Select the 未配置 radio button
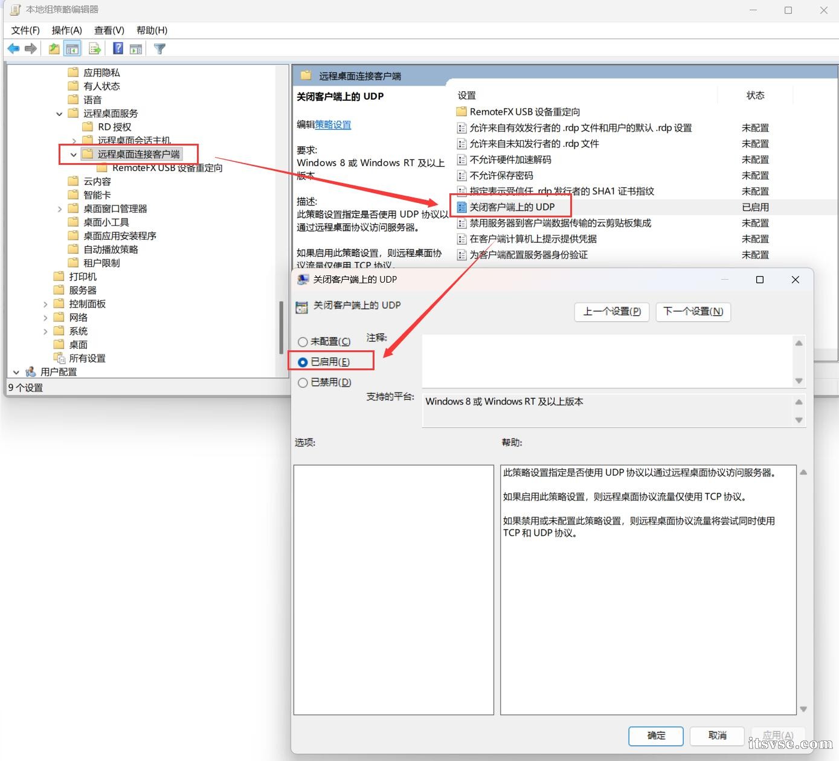 point(303,342)
